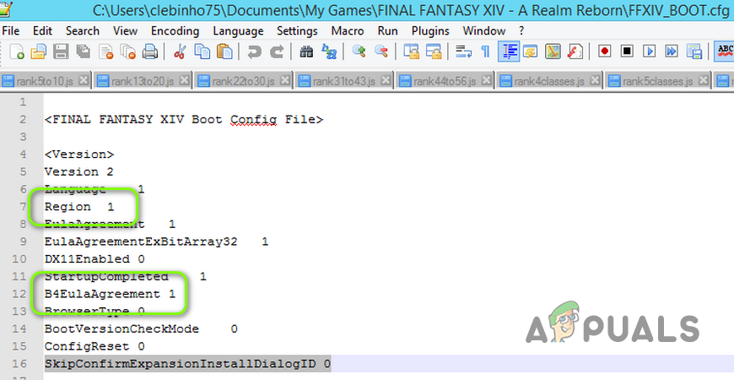Screen dimensions: 734x380
Task: Close the rank13to20.js tab
Action: coord(185,80)
